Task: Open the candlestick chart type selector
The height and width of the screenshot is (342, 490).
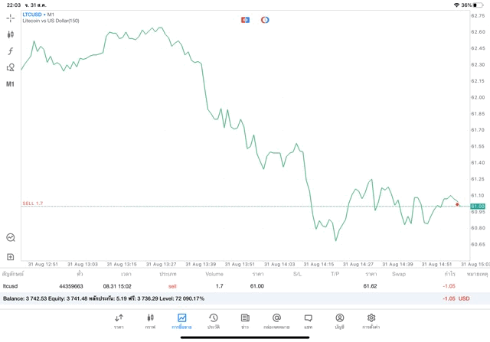Action: pos(11,34)
